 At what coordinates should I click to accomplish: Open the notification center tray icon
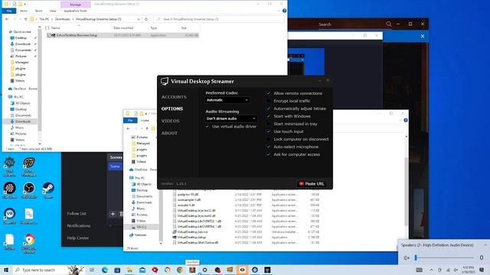[x=482, y=270]
